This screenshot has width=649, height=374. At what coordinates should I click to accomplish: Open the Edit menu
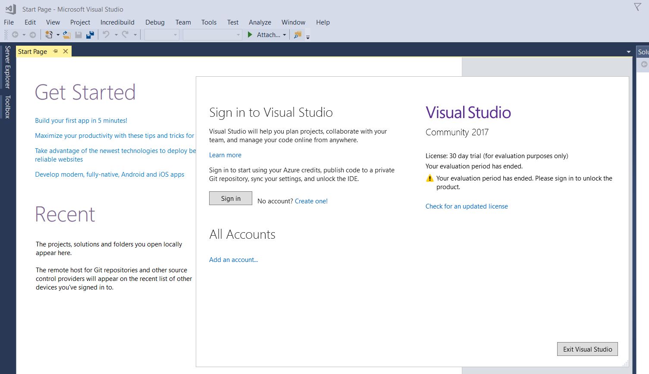point(30,22)
